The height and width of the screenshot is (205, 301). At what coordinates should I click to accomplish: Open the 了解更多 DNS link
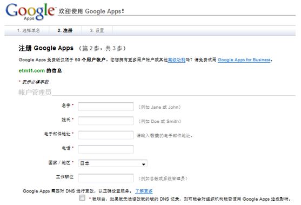pyautogui.click(x=144, y=191)
